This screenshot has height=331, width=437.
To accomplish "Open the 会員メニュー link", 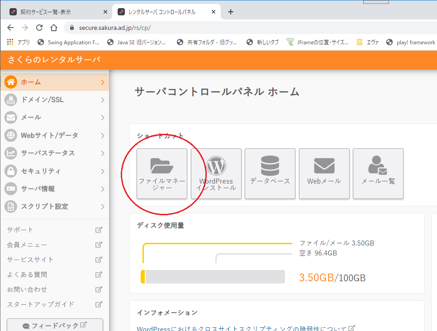I will click(x=27, y=245).
